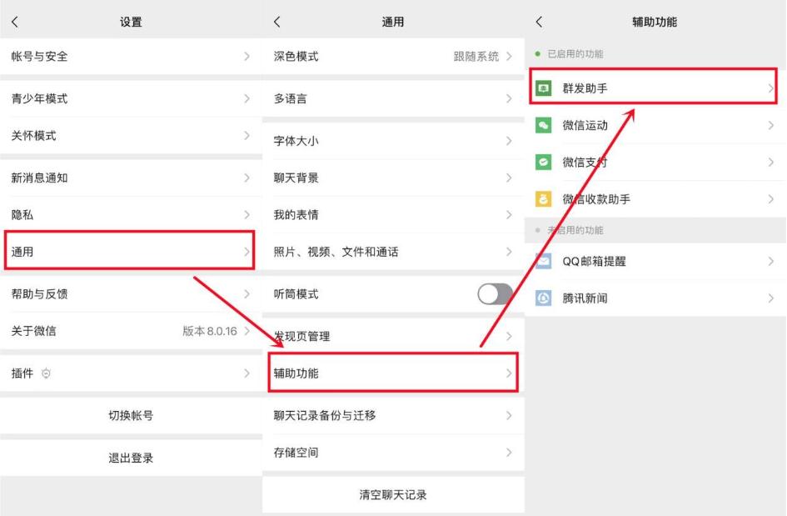Tap the chevron on 腾讯新闻 row

771,298
